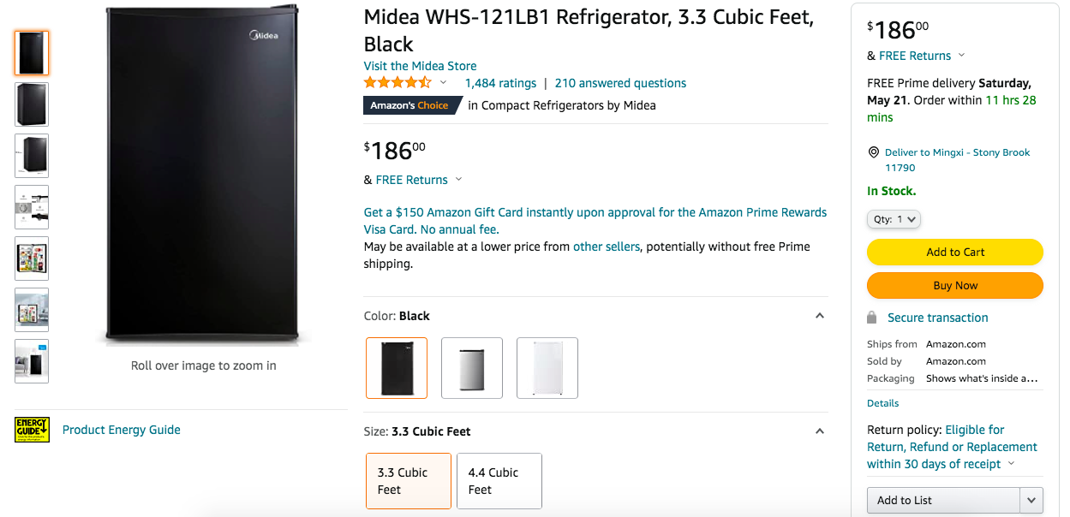Select the 4.4 Cubic Feet size option
Viewport: 1070px width, 517px height.
pyautogui.click(x=499, y=481)
